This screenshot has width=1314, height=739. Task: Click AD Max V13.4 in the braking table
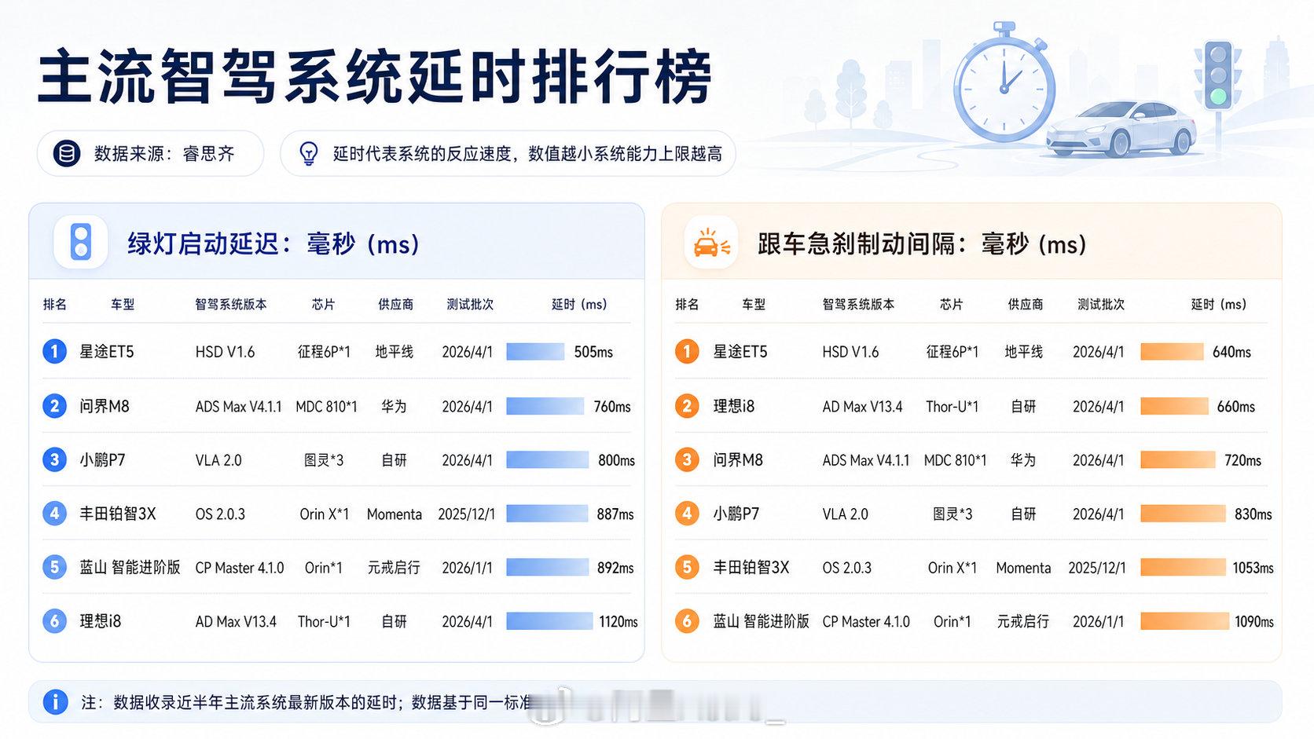[x=862, y=407]
